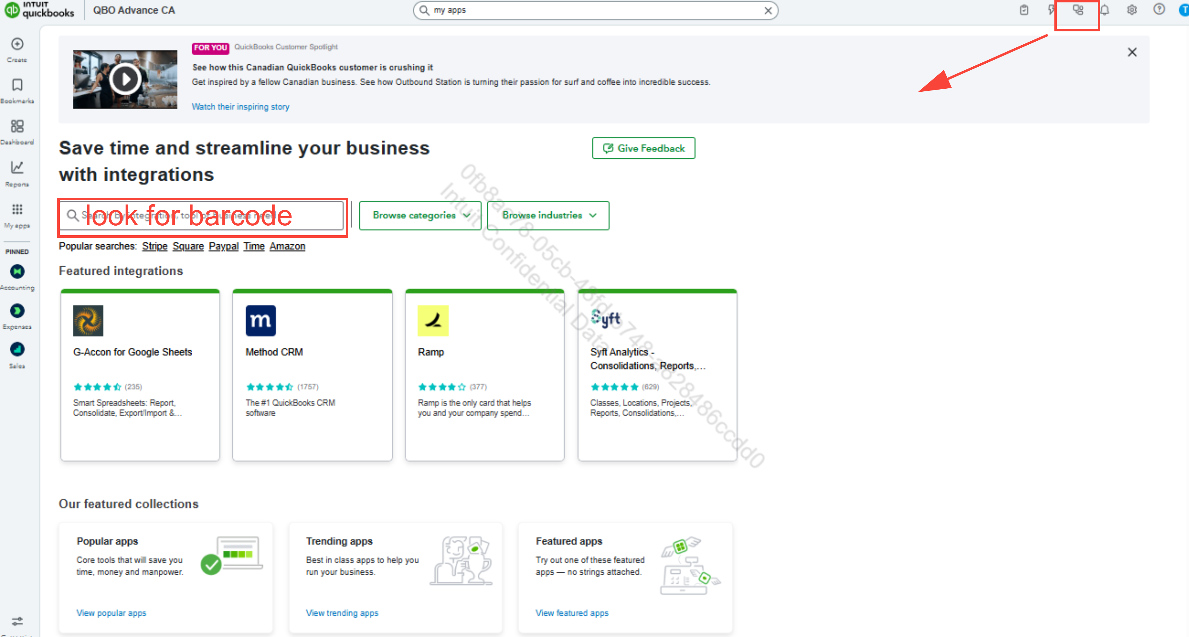Click View featured apps link
The height and width of the screenshot is (637, 1189).
tap(572, 613)
